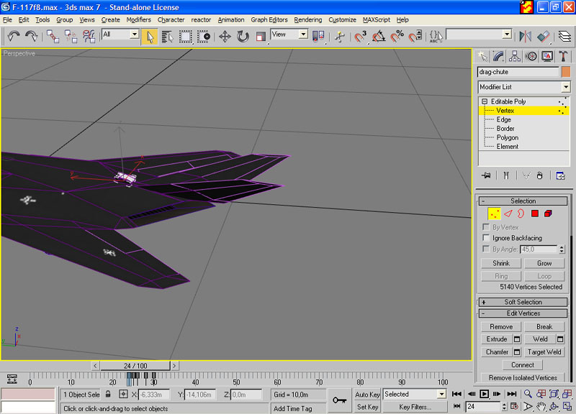Open the MAXScript menu
The image size is (576, 414).
point(376,20)
